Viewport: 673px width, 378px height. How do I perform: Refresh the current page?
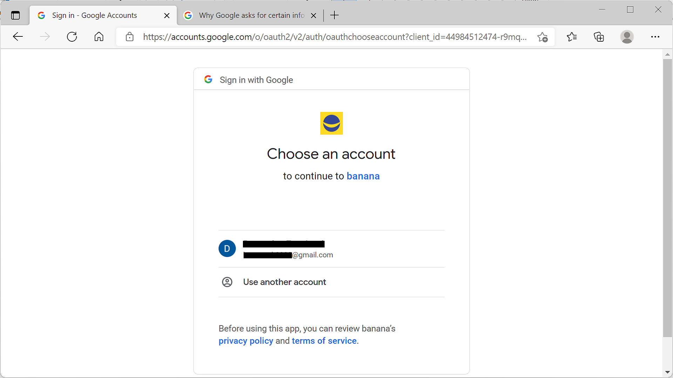[x=72, y=36]
